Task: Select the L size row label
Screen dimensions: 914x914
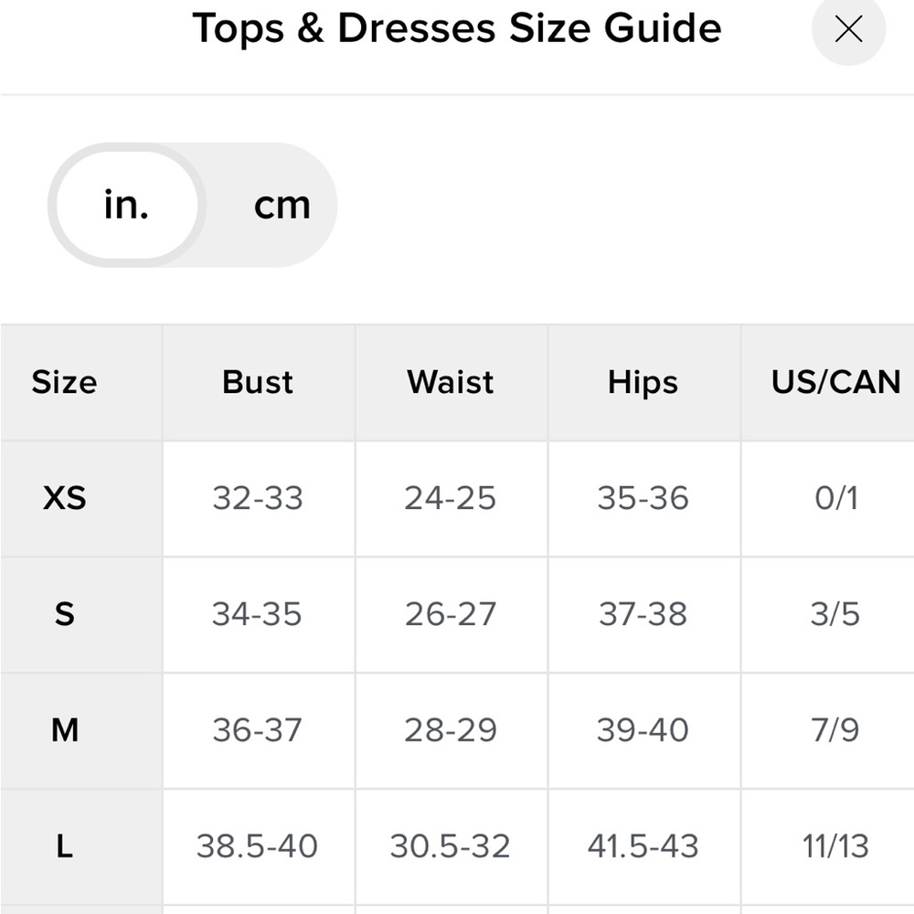Action: pyautogui.click(x=64, y=846)
